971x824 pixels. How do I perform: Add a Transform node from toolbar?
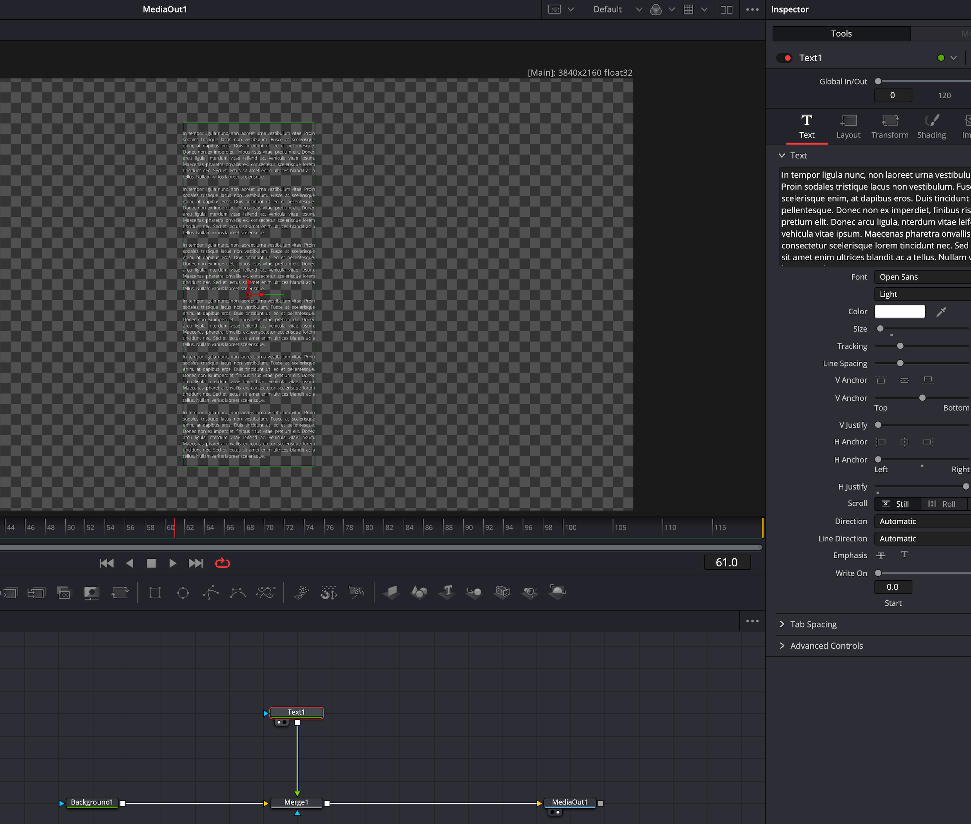[120, 593]
